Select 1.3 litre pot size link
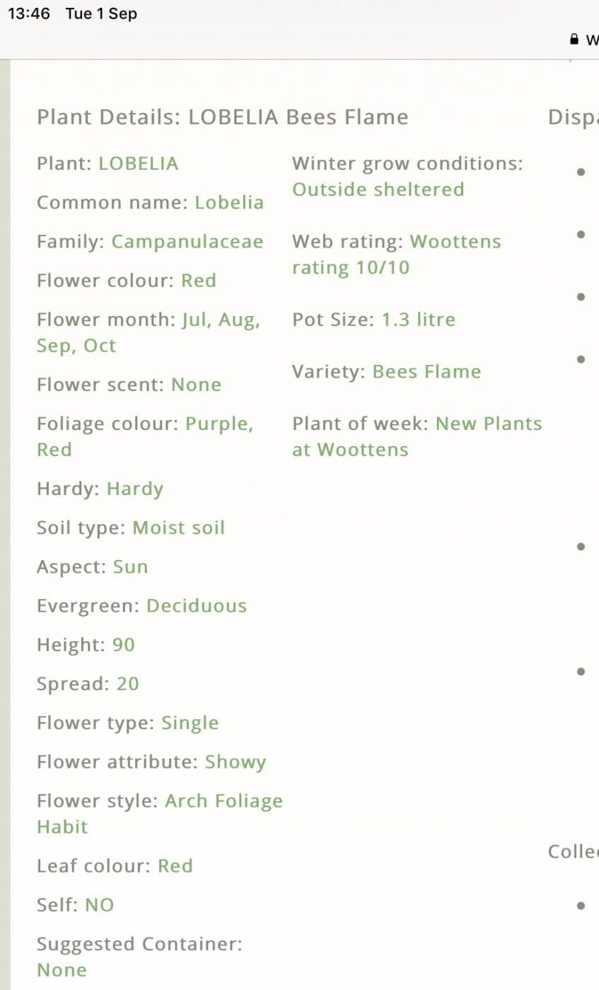Viewport: 599px width, 990px height. tap(419, 320)
